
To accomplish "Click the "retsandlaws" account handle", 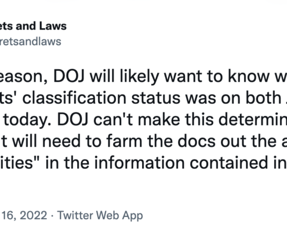I will pyautogui.click(x=31, y=41).
